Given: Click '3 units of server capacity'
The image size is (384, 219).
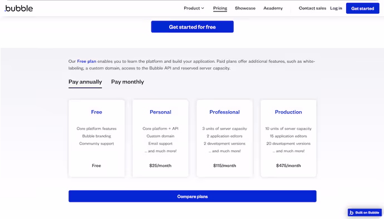Looking at the screenshot, I should pyautogui.click(x=225, y=128).
